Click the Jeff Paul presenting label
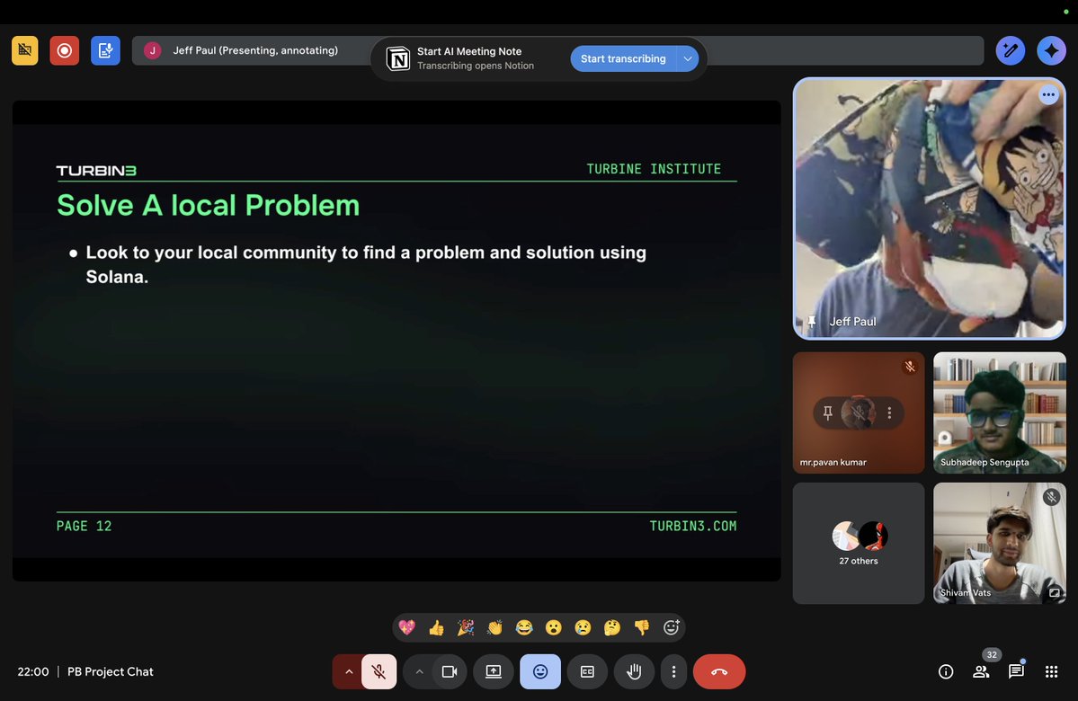Image resolution: width=1078 pixels, height=701 pixels. click(255, 50)
